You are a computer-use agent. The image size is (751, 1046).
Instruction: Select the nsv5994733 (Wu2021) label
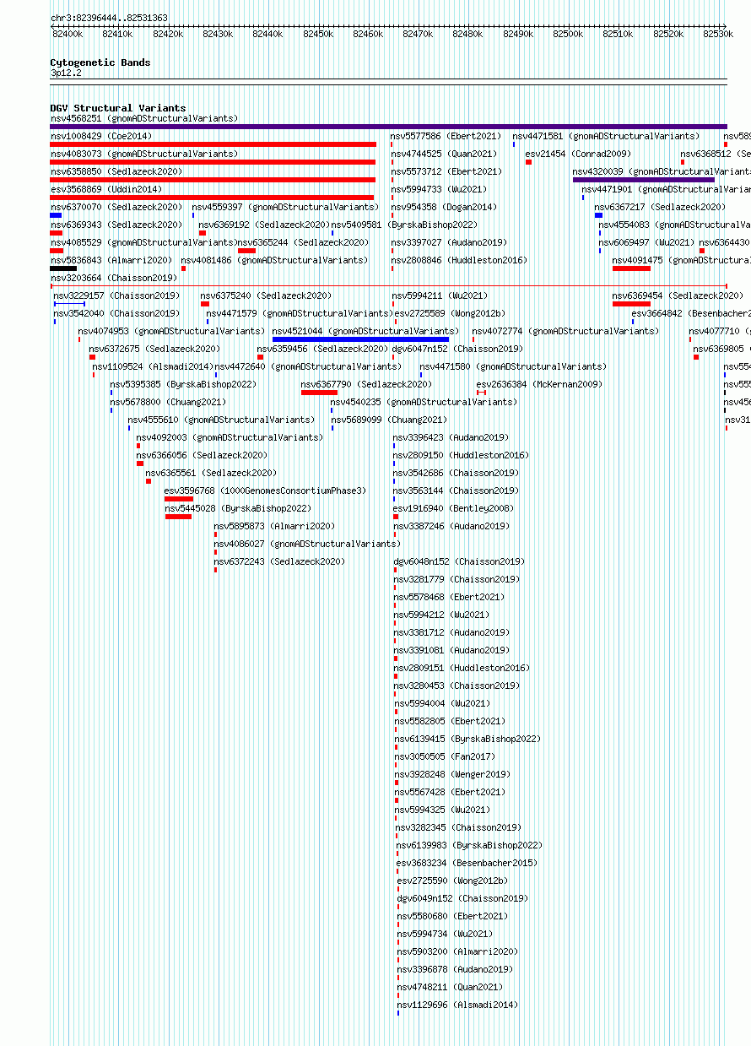pos(439,189)
